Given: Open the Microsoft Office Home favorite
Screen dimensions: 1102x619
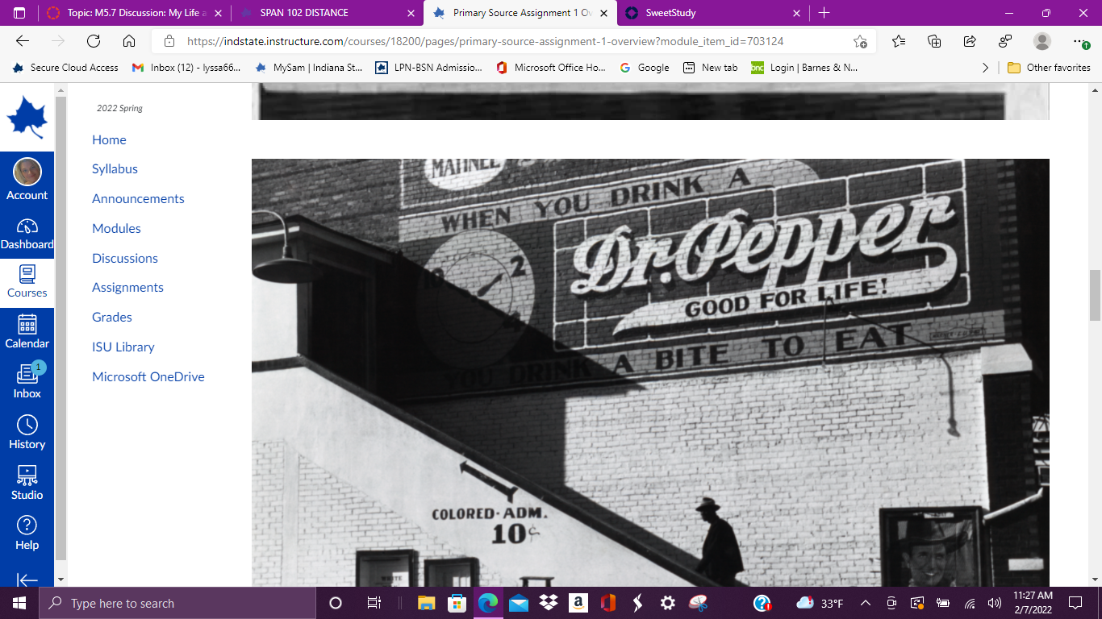Looking at the screenshot, I should 551,68.
